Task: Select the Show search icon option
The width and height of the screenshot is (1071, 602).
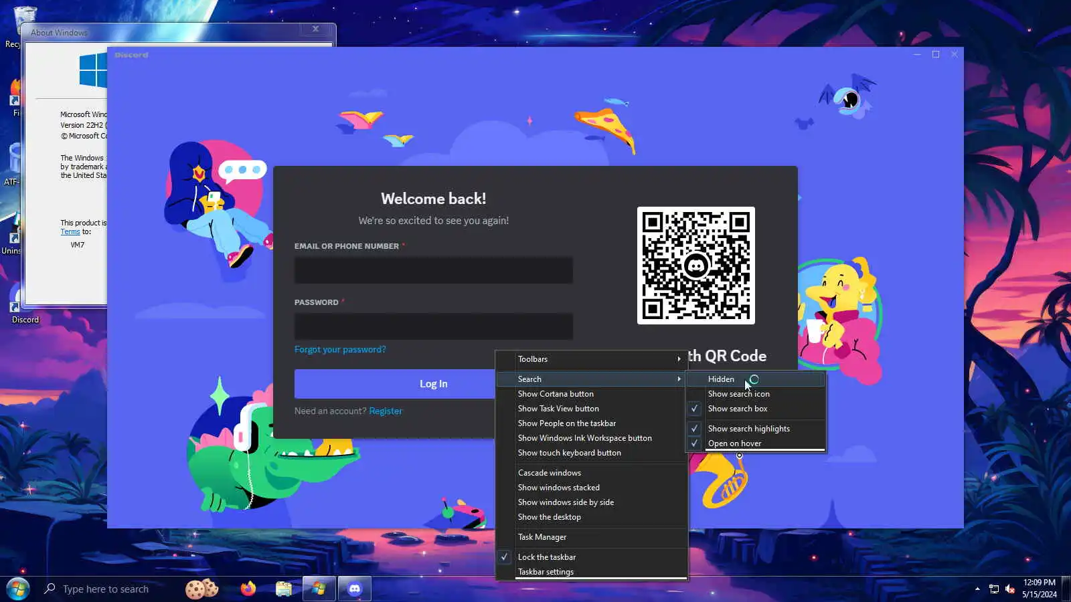Action: (756, 394)
